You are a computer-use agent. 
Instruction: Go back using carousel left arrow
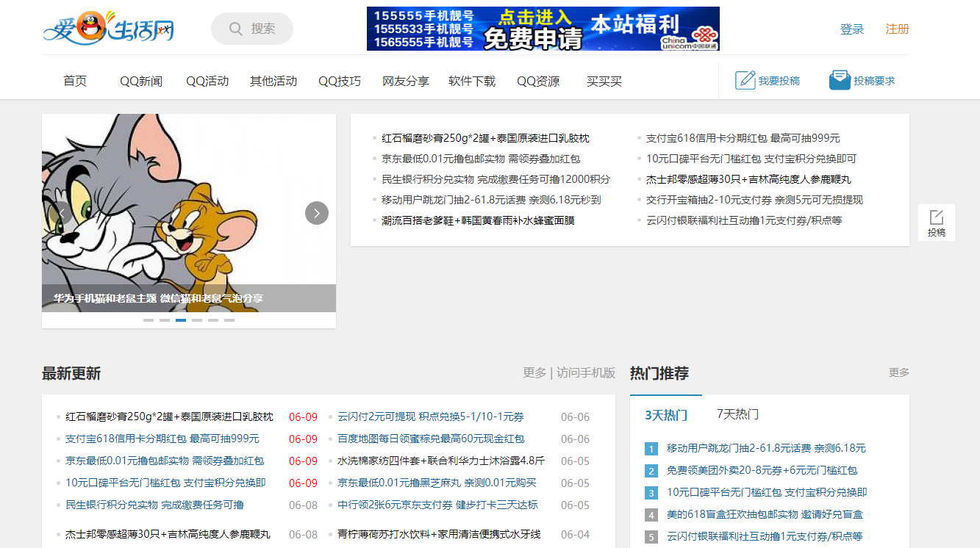61,213
